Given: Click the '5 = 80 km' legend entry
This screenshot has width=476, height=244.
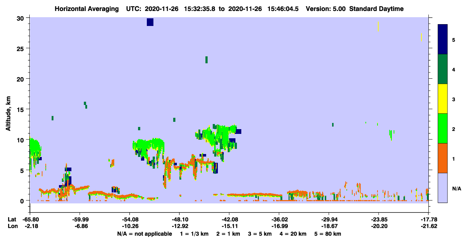Looking at the screenshot, I should click(x=328, y=234).
